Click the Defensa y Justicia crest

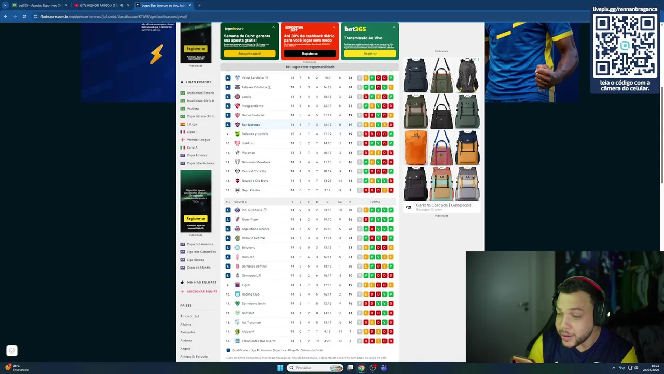click(x=237, y=134)
